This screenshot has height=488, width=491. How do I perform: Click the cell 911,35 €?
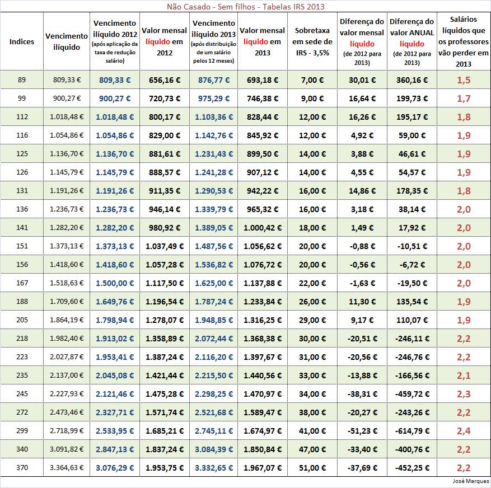click(165, 191)
